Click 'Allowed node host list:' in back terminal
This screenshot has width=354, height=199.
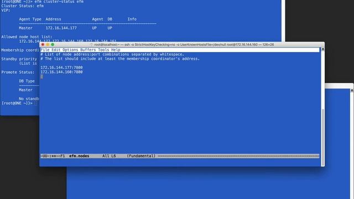pyautogui.click(x=27, y=37)
